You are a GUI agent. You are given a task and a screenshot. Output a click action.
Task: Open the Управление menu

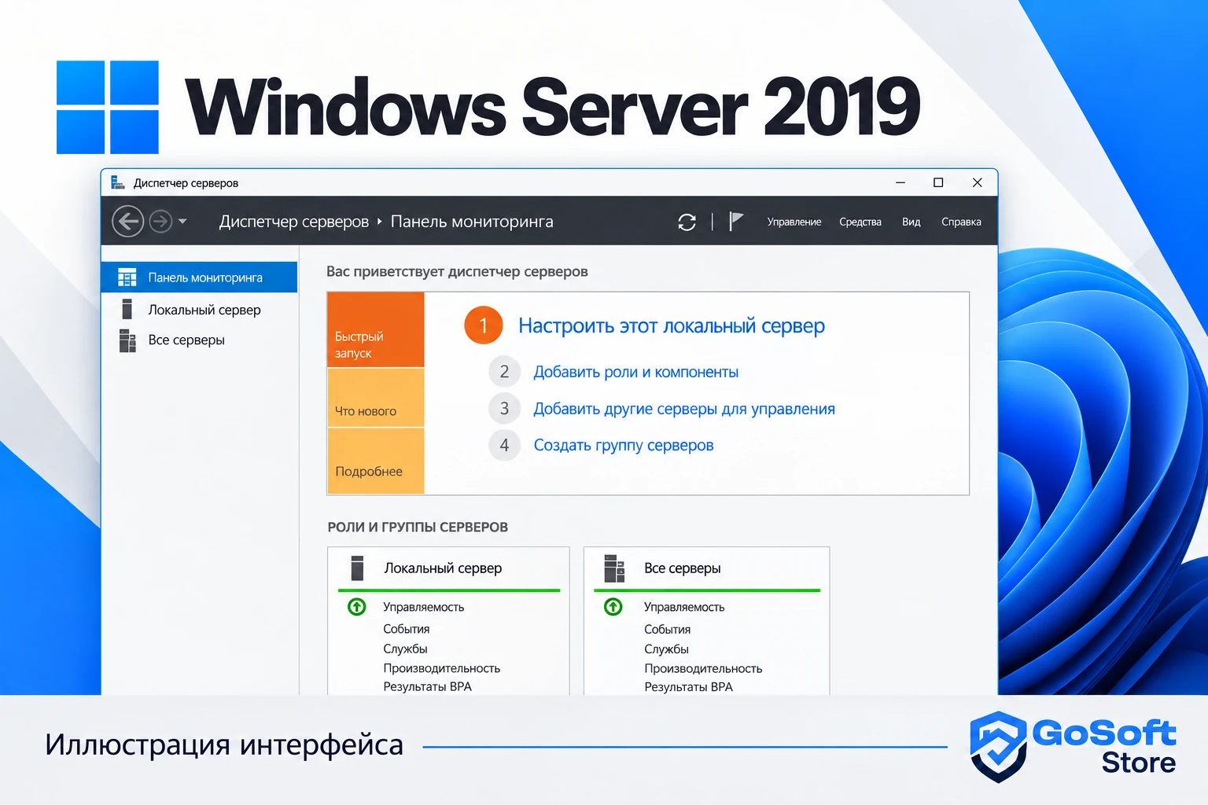[x=794, y=222]
